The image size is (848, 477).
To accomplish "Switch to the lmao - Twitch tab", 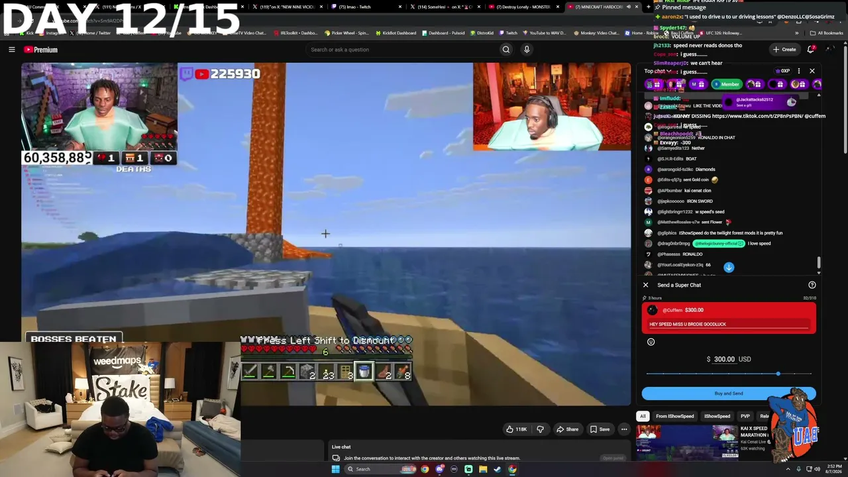I will [x=364, y=7].
